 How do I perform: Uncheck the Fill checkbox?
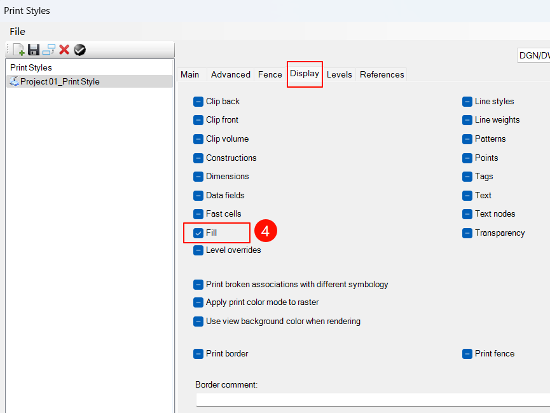coord(198,233)
